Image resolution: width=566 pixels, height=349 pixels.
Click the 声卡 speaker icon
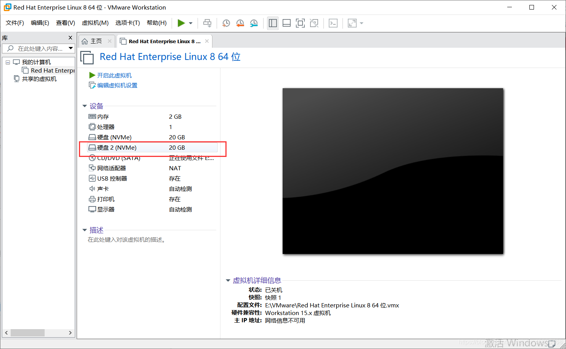tap(92, 189)
